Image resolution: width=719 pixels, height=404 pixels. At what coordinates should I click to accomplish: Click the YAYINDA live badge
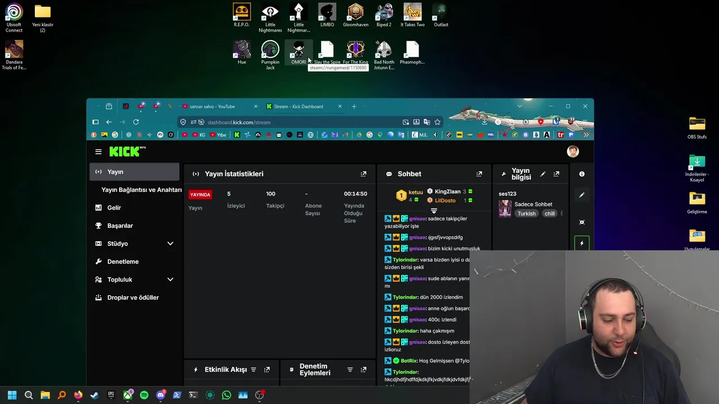(200, 195)
